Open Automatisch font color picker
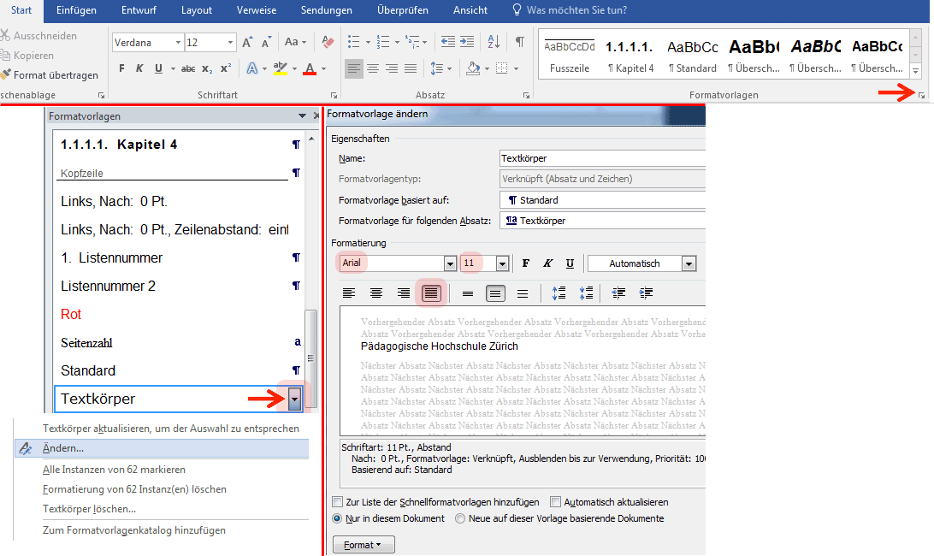This screenshot has height=556, width=934. tap(689, 263)
